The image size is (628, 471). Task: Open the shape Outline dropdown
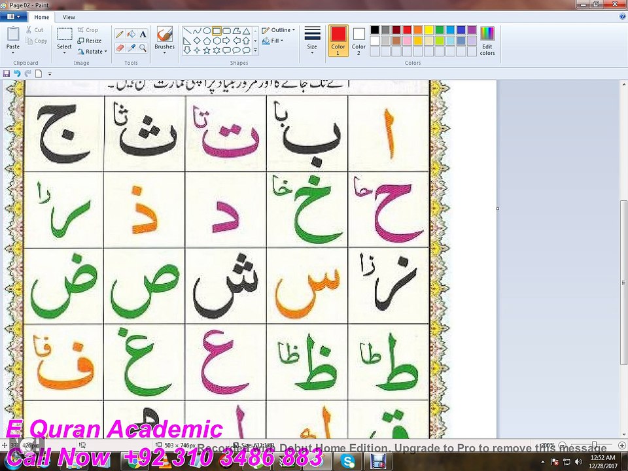point(279,30)
